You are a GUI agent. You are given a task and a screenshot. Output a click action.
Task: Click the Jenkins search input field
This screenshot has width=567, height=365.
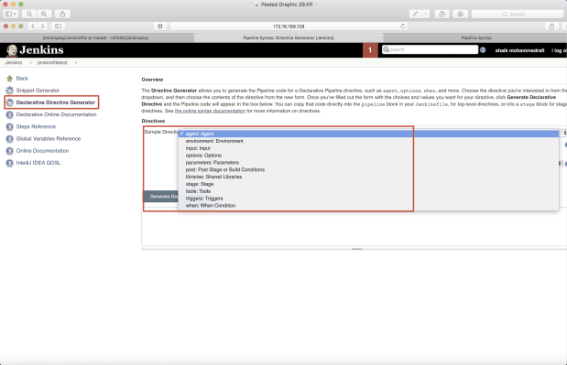point(430,49)
